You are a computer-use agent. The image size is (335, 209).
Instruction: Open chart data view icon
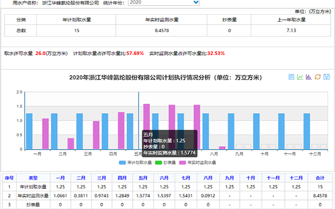click(x=291, y=77)
